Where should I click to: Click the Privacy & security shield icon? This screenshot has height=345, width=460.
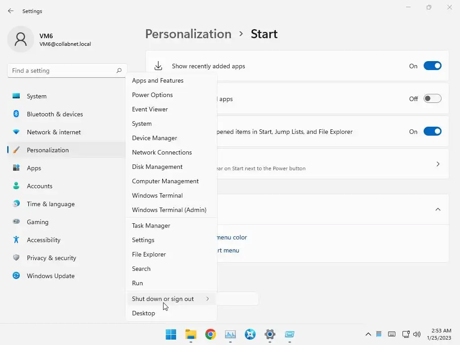pyautogui.click(x=16, y=257)
